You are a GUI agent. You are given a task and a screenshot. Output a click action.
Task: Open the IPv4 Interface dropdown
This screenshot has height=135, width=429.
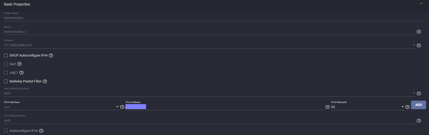tap(61, 107)
